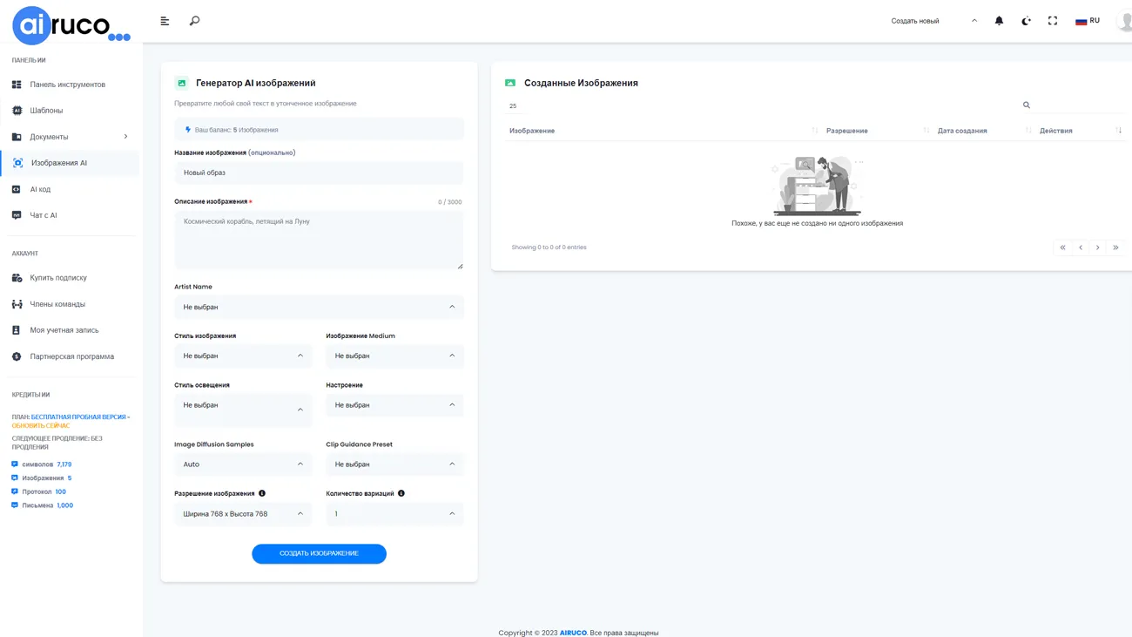Open notifications bell icon

pyautogui.click(x=999, y=21)
